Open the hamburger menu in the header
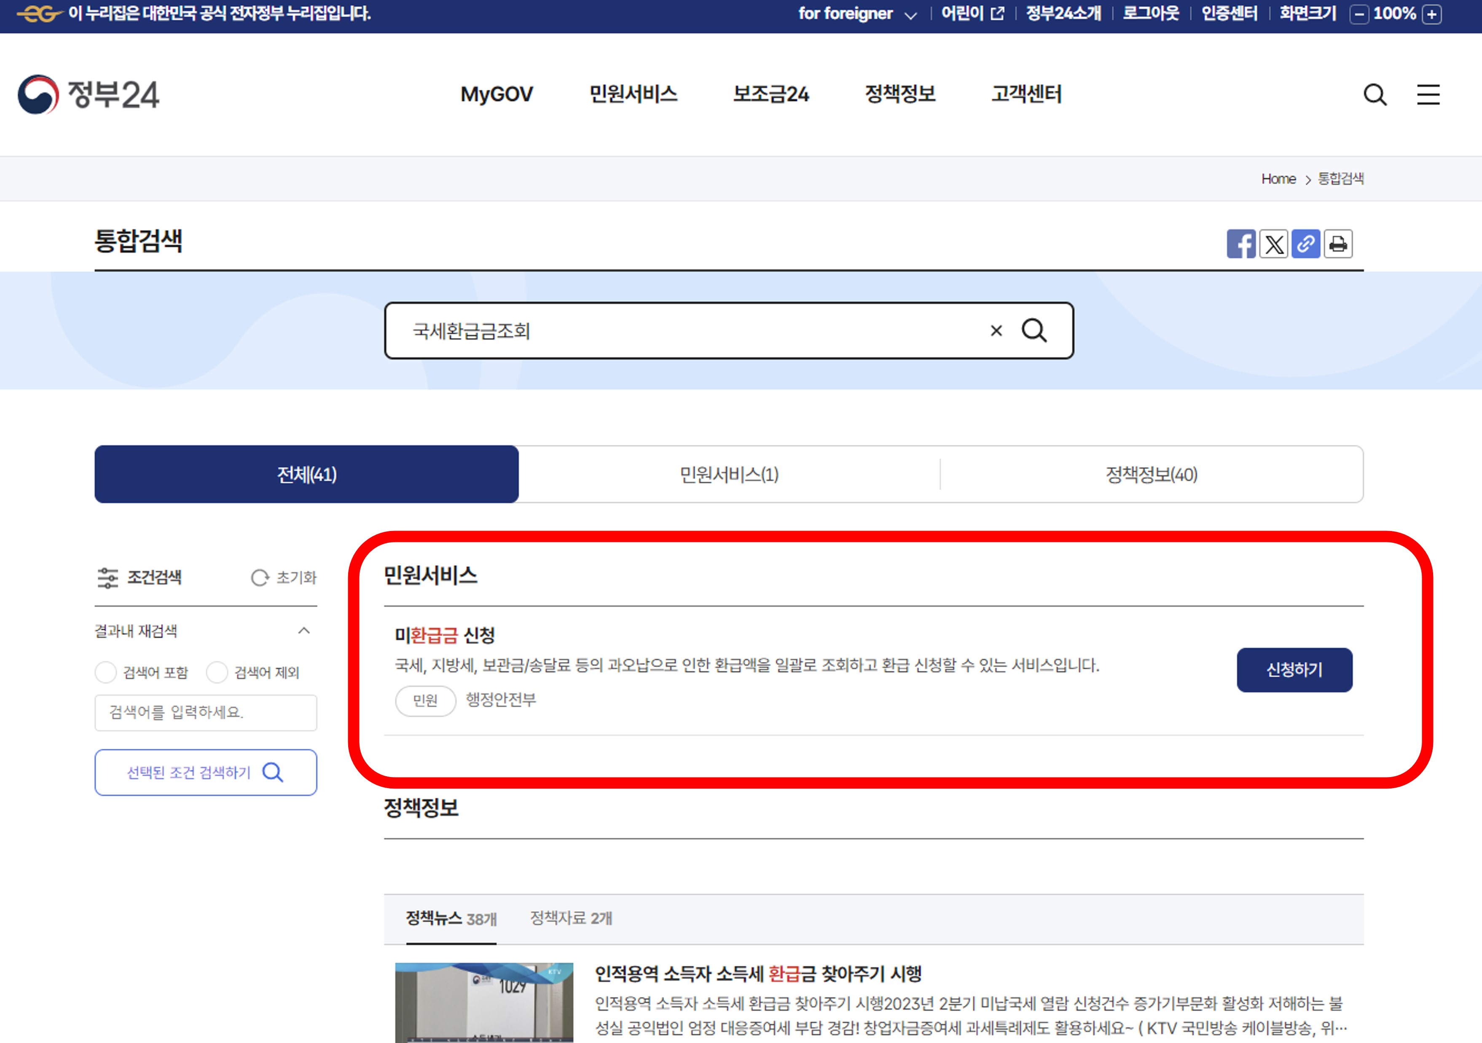The height and width of the screenshot is (1043, 1482). (x=1428, y=95)
